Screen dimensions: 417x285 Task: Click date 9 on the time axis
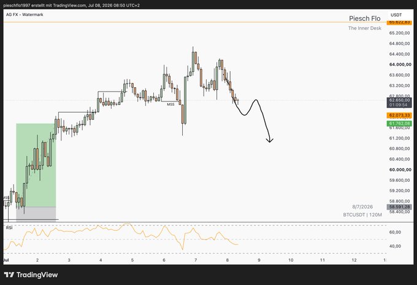click(x=259, y=260)
